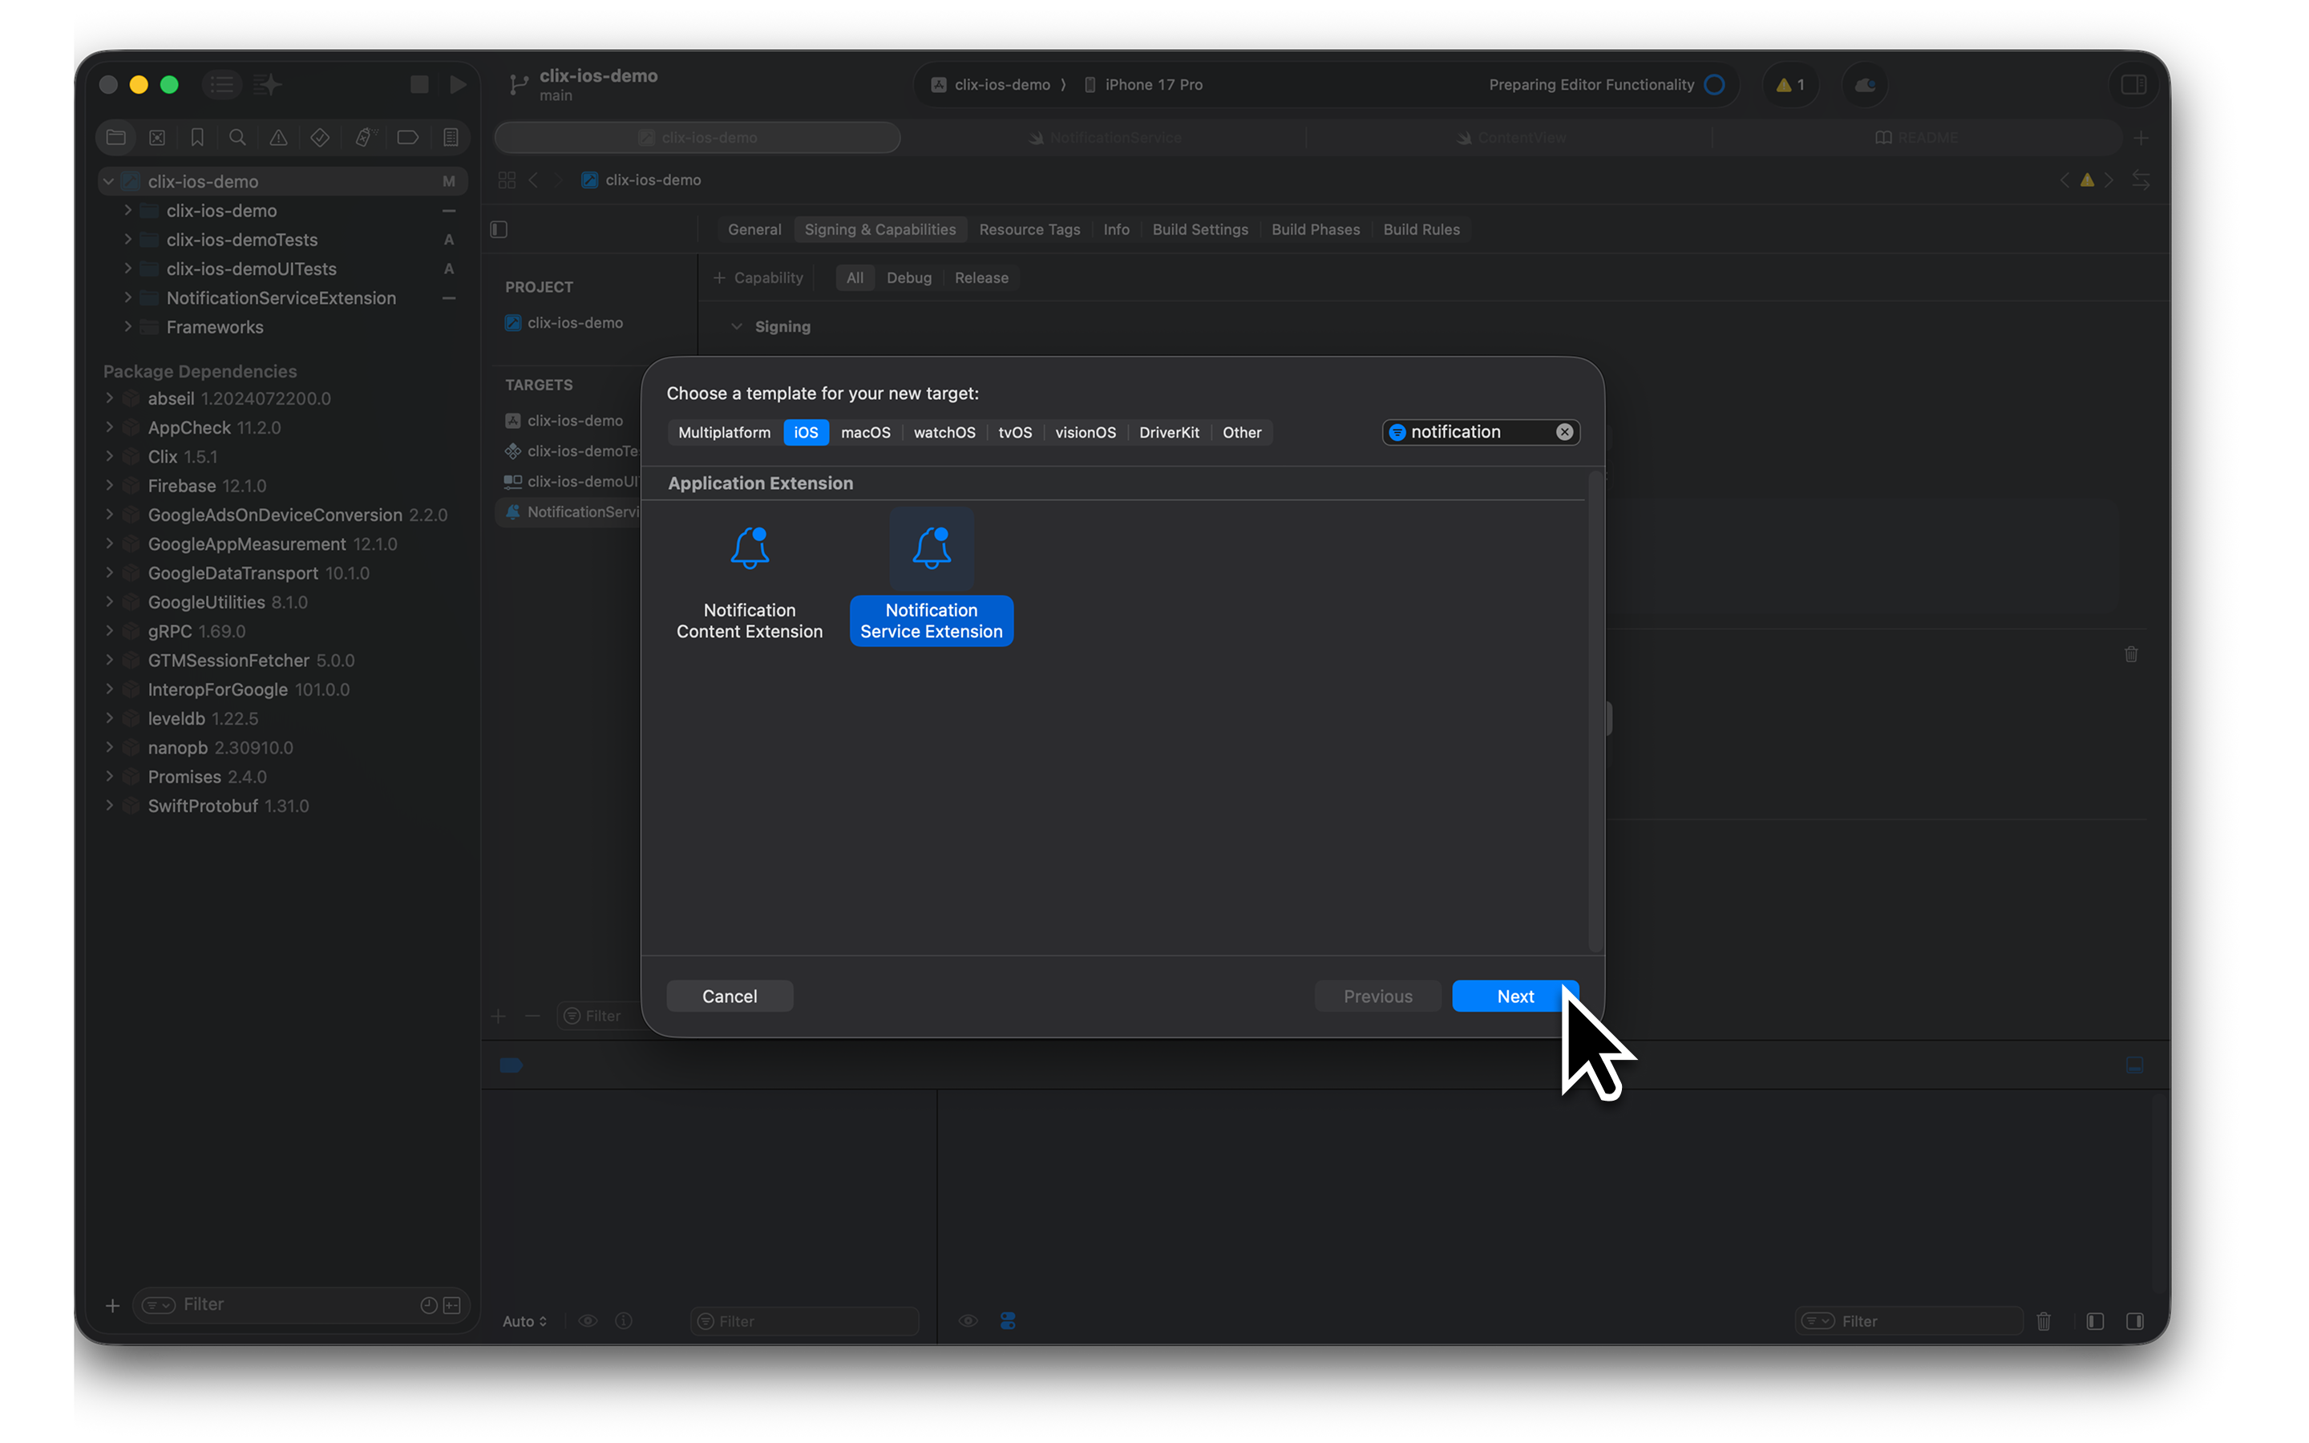Hide the targets sidebar with its toggle
Screen dimensions: 2309x1443
(x=498, y=229)
